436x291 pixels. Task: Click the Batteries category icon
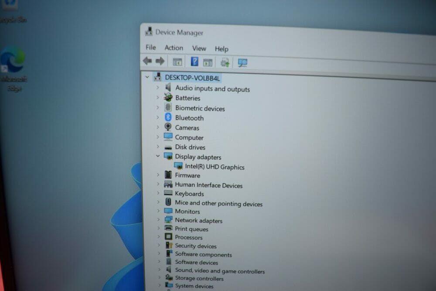coord(168,97)
